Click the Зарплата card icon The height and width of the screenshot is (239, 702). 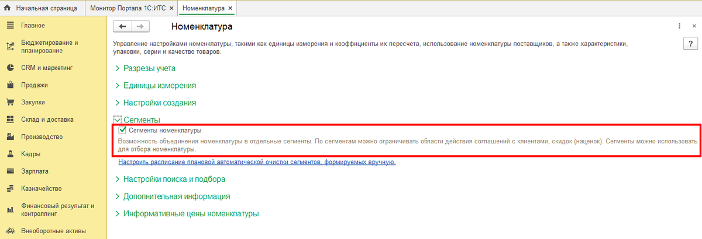[10, 171]
